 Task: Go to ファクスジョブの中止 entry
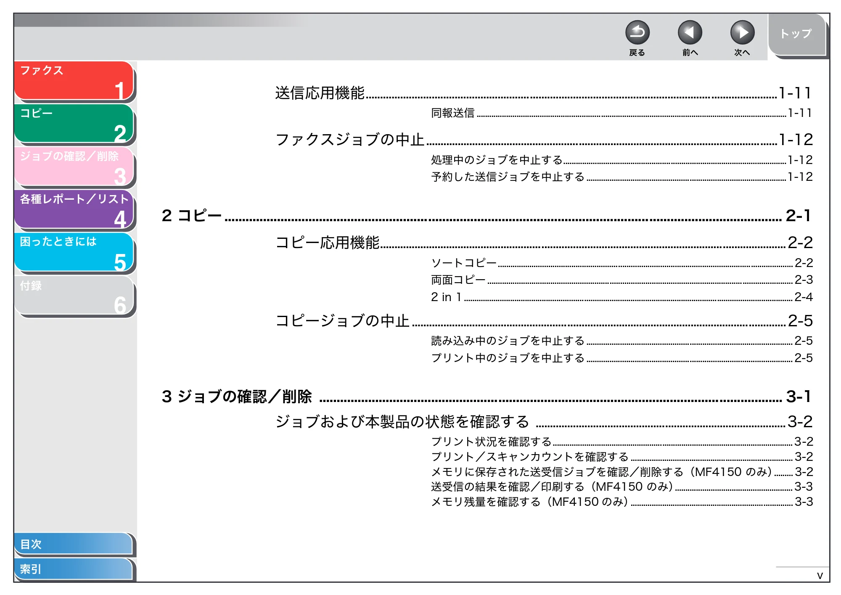coord(544,140)
